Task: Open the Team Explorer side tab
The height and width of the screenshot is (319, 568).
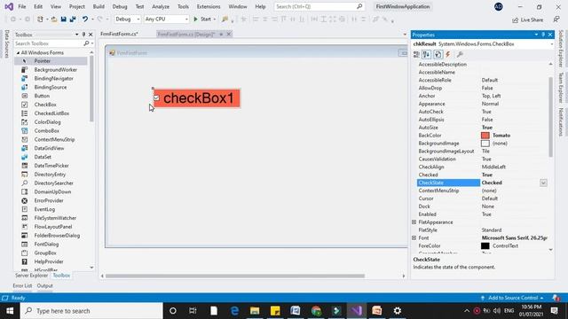Action: [561, 87]
